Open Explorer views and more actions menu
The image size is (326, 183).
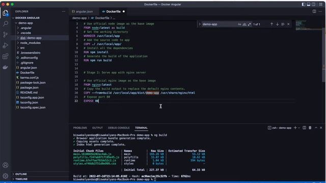point(63,11)
